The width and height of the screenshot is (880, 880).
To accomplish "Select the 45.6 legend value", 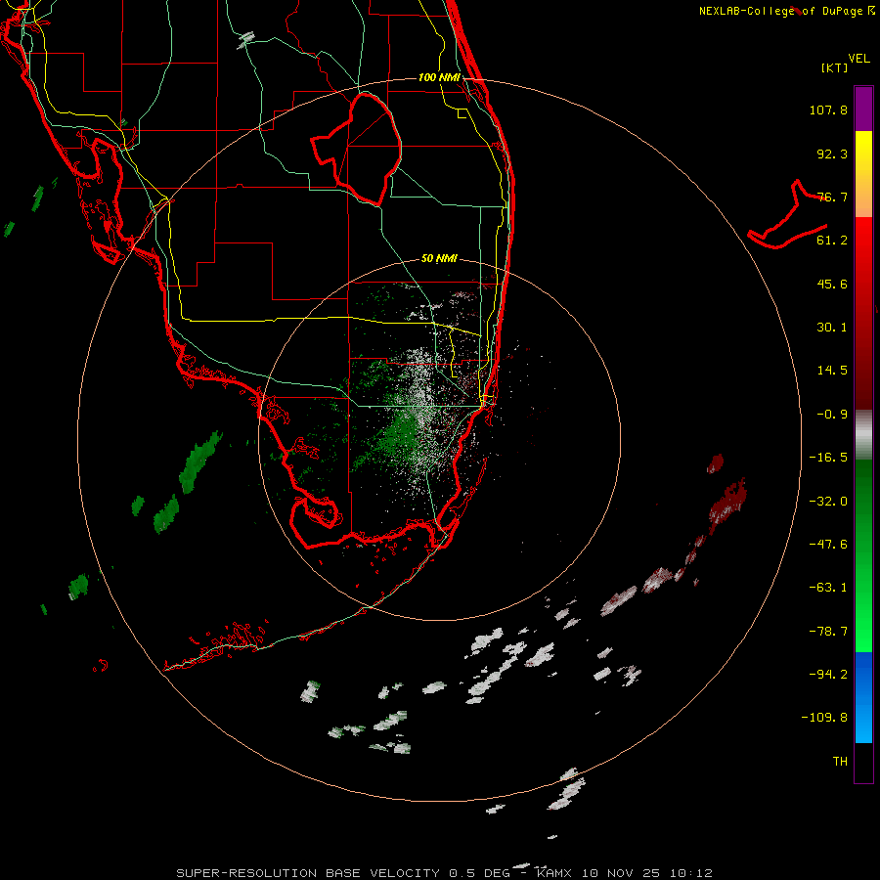I will [x=832, y=284].
